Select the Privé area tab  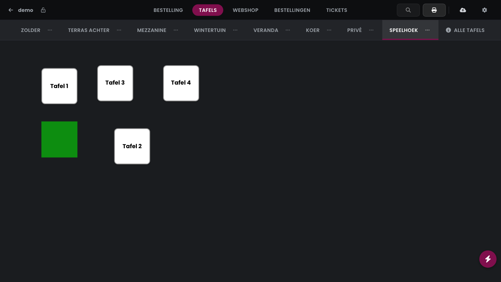coord(354,30)
